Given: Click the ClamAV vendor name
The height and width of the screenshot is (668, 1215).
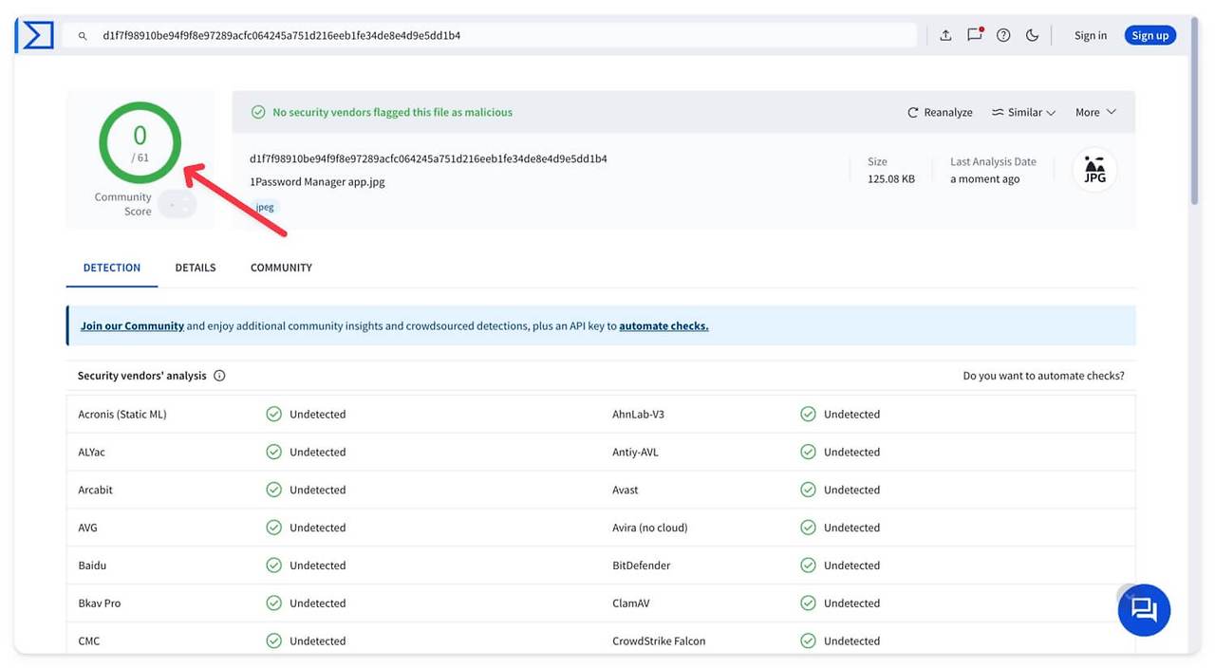Looking at the screenshot, I should (631, 603).
